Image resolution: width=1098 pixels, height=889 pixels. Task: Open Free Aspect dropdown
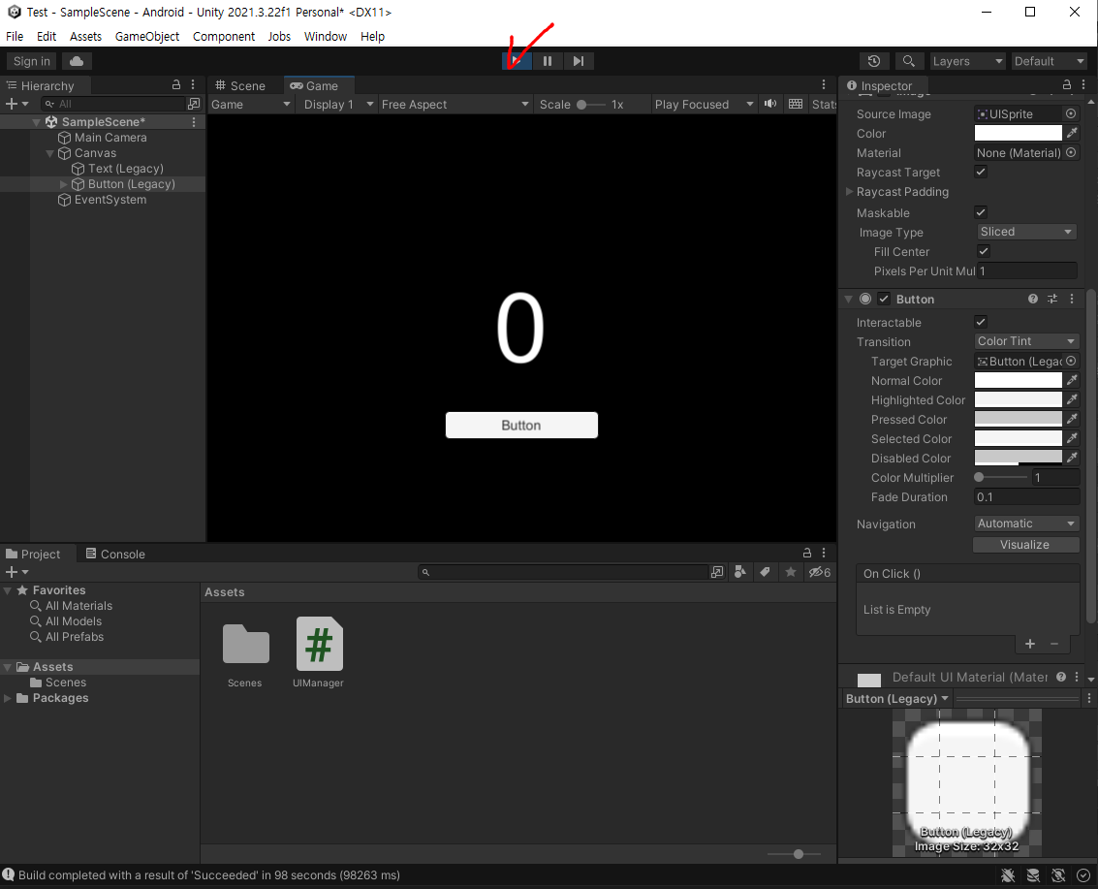tap(455, 105)
